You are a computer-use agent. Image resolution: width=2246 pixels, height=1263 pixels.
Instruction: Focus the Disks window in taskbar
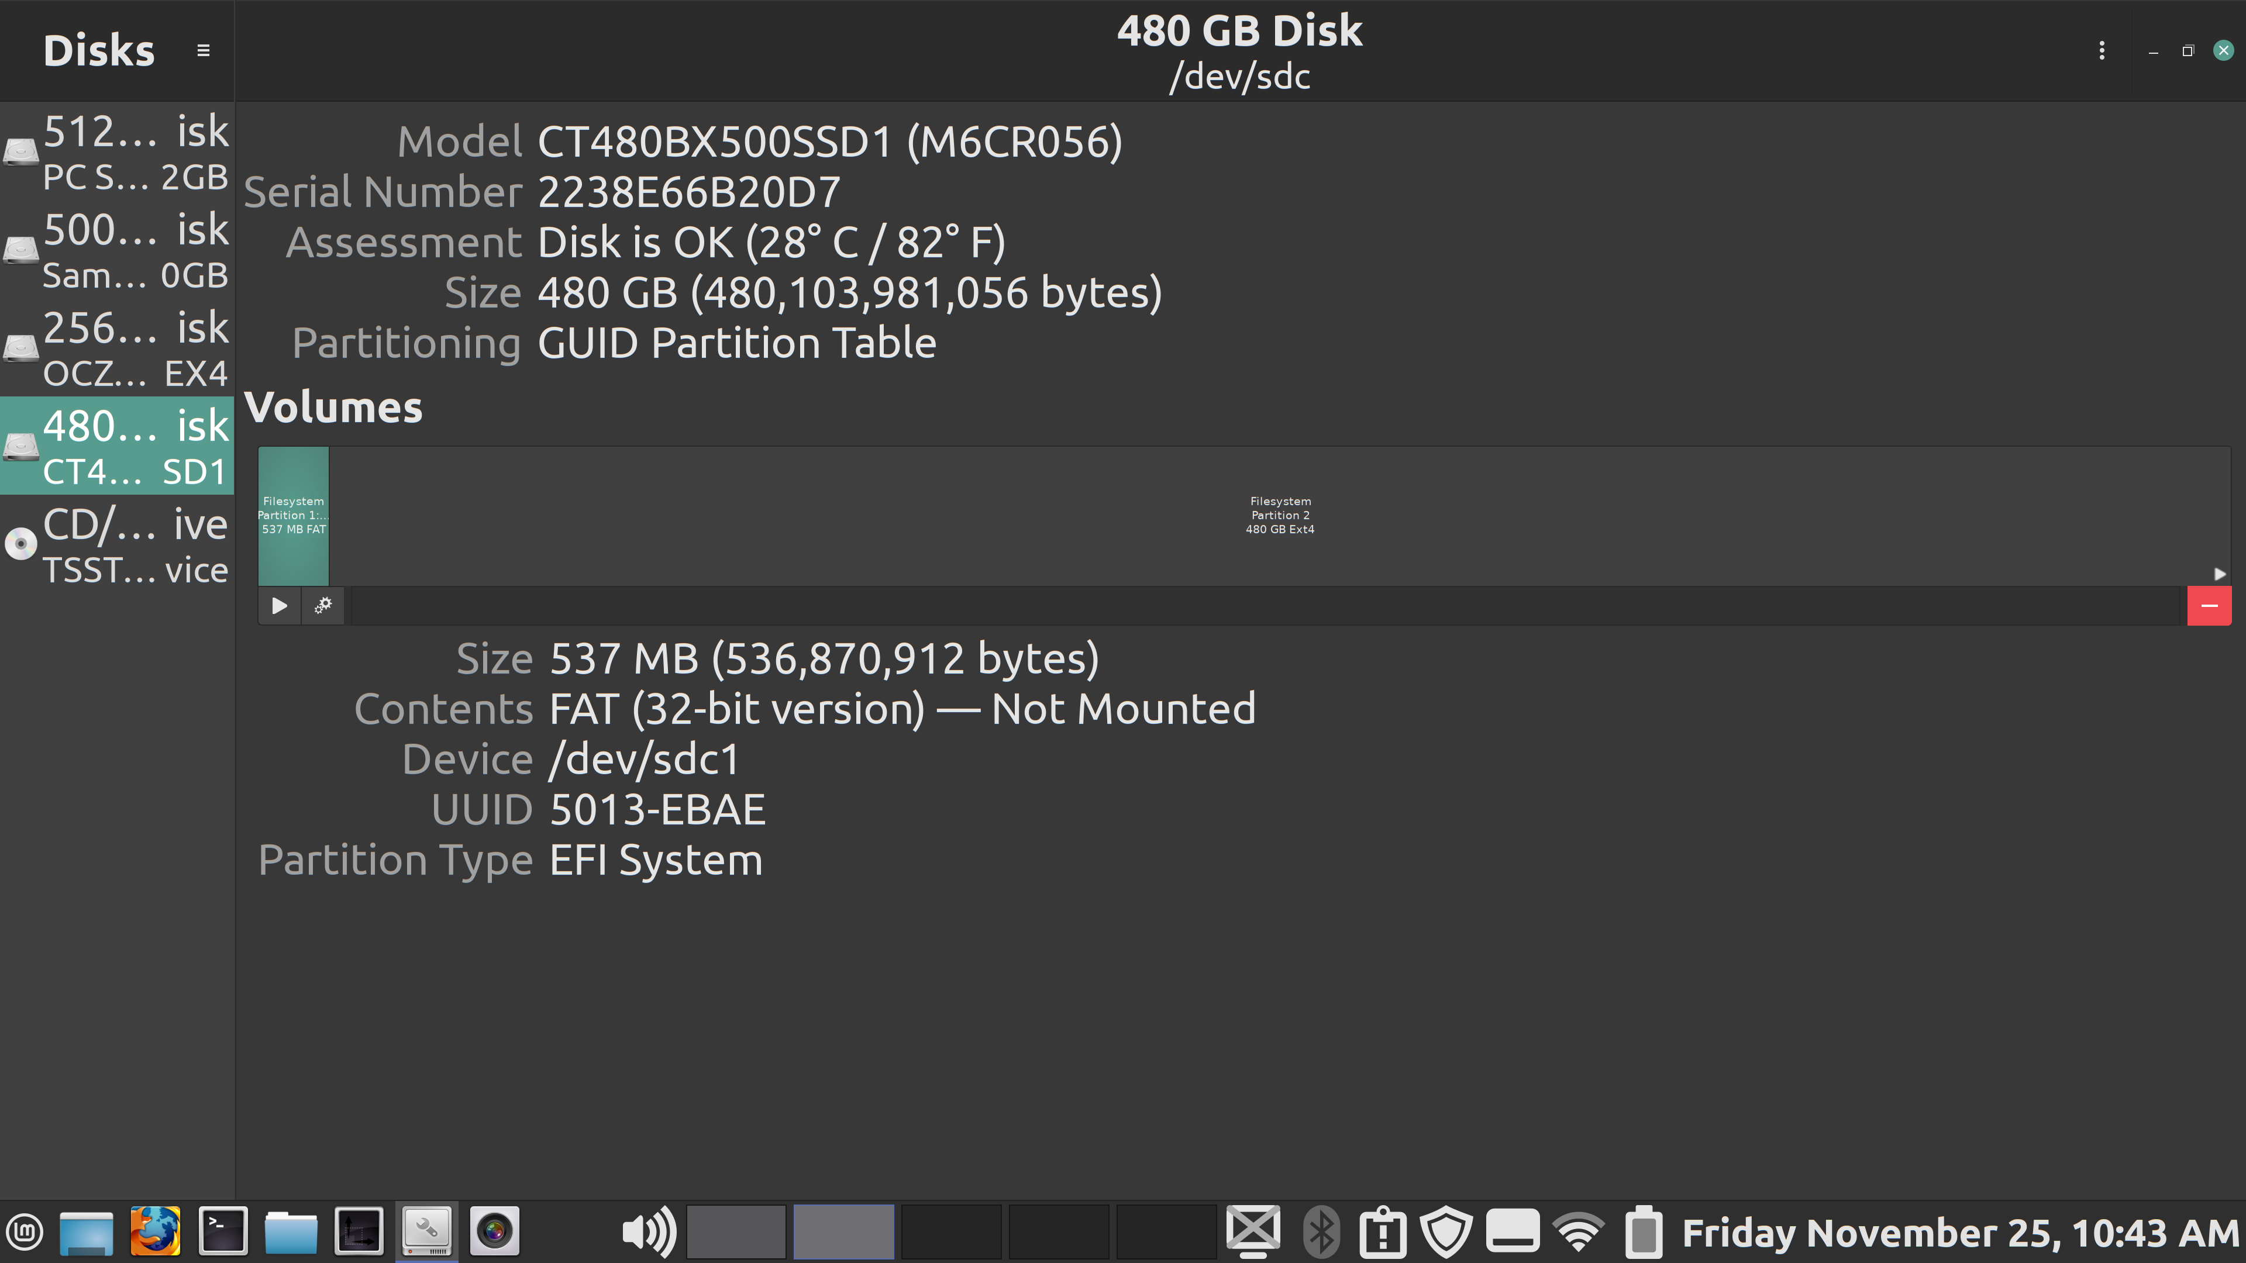point(426,1231)
